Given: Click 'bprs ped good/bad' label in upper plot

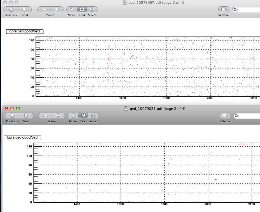Looking at the screenshot, I should pyautogui.click(x=25, y=32).
